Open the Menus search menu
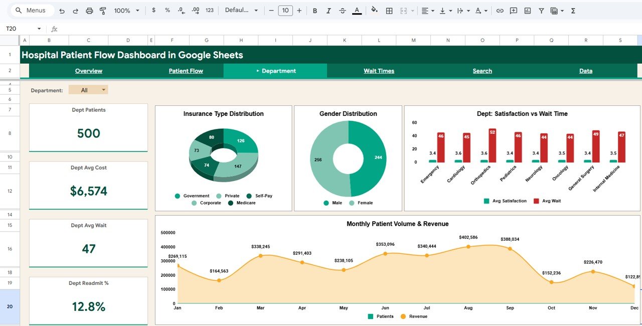Screen dimensions: 642x326 32,10
